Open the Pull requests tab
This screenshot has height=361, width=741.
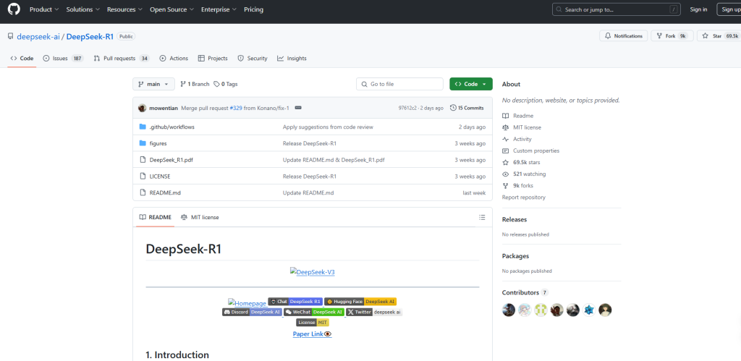tap(122, 59)
